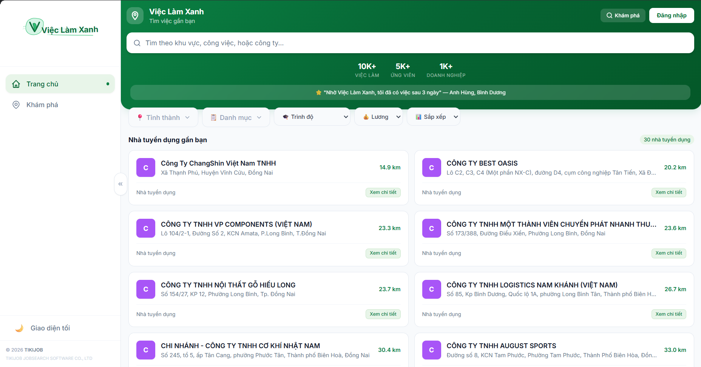
Task: Click the 10K+ VIỆC LÀM statistic
Action: coord(367,70)
